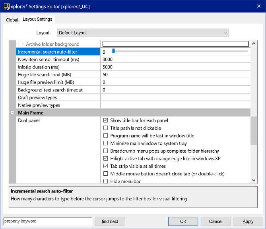Uncheck Show title bar for each panel

click(x=105, y=120)
